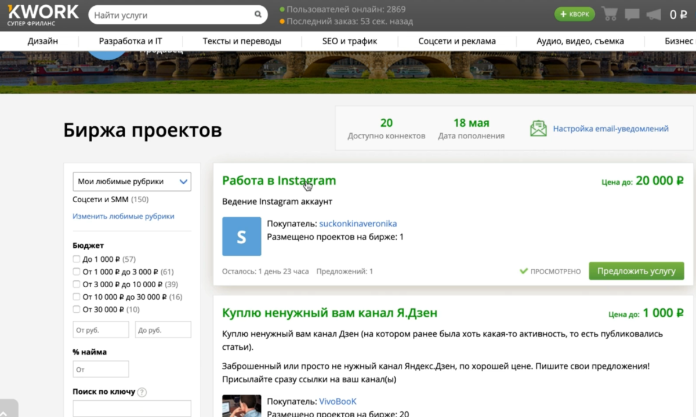The height and width of the screenshot is (417, 696).
Task: Open buyer VivoBooK profile link
Action: pyautogui.click(x=338, y=401)
